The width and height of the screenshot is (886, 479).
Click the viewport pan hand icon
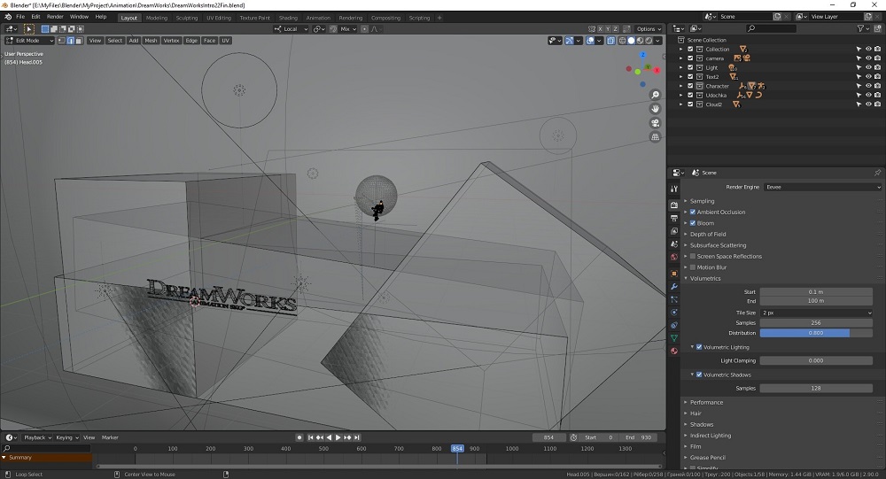pyautogui.click(x=656, y=109)
